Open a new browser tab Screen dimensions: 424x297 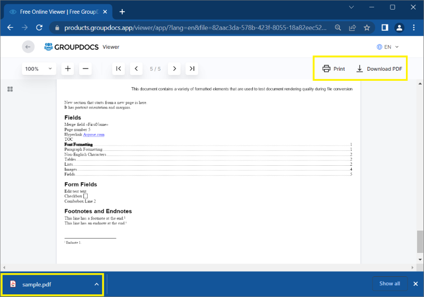click(122, 12)
